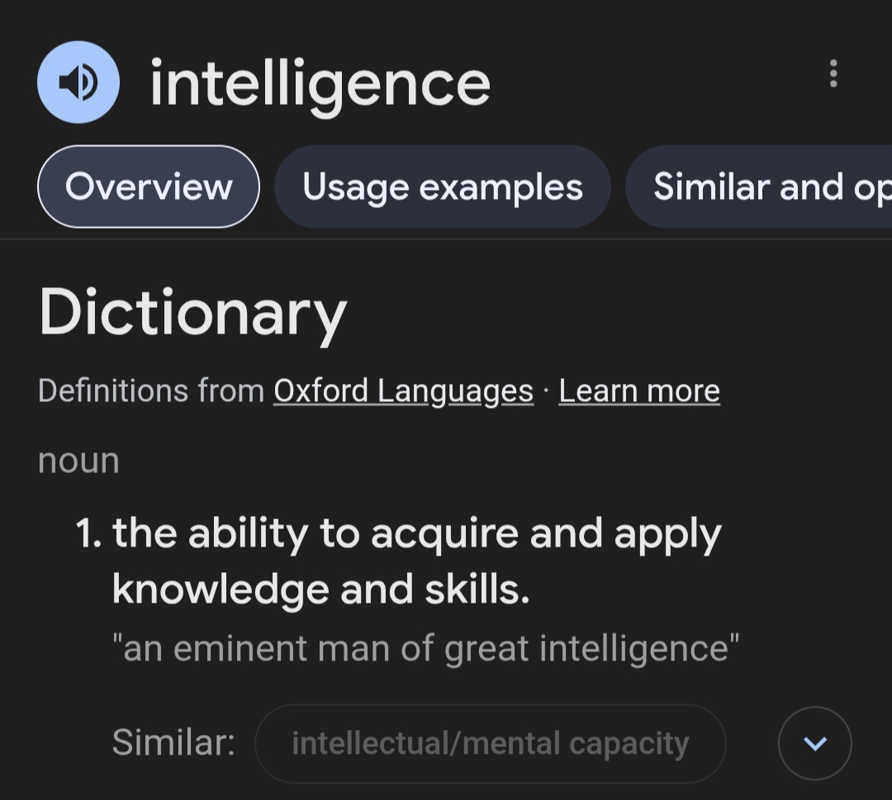Image resolution: width=892 pixels, height=800 pixels.
Task: Open the Oxford Languages link
Action: (x=403, y=391)
